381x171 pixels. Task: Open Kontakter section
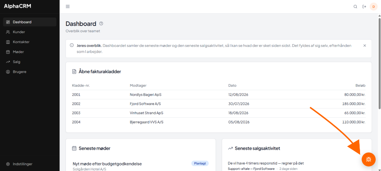(30, 42)
